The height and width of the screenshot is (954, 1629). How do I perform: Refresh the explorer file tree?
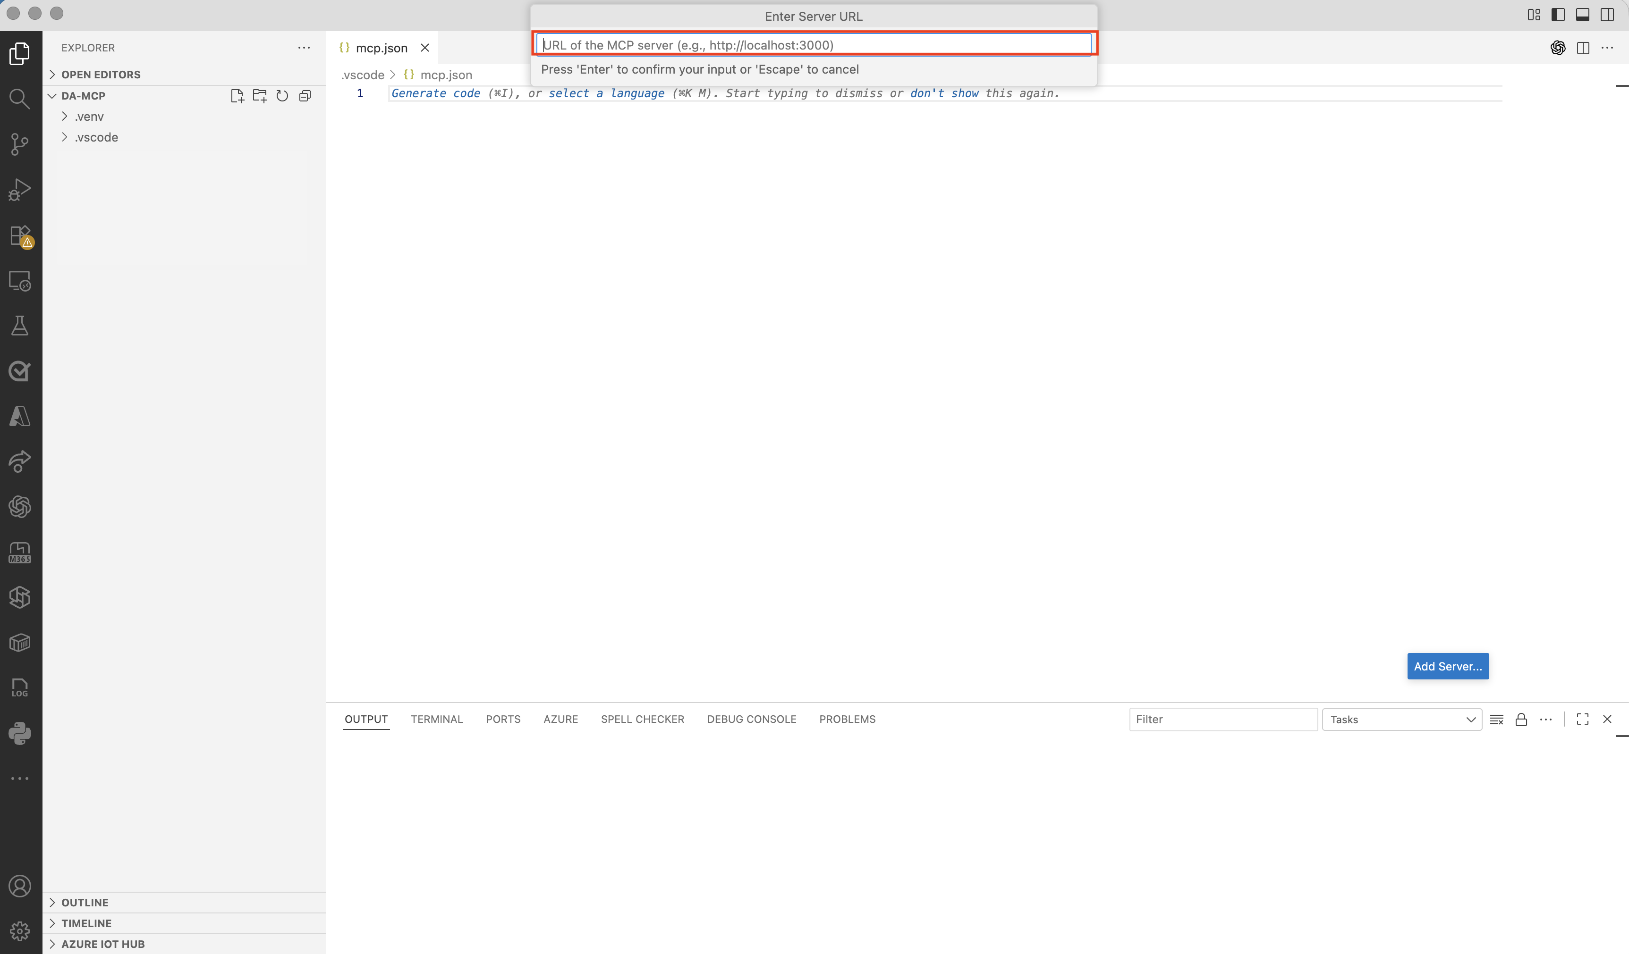pos(282,96)
